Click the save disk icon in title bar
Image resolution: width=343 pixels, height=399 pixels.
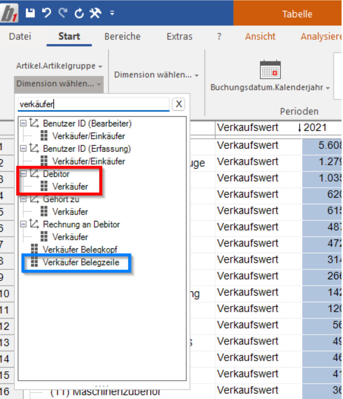(30, 13)
